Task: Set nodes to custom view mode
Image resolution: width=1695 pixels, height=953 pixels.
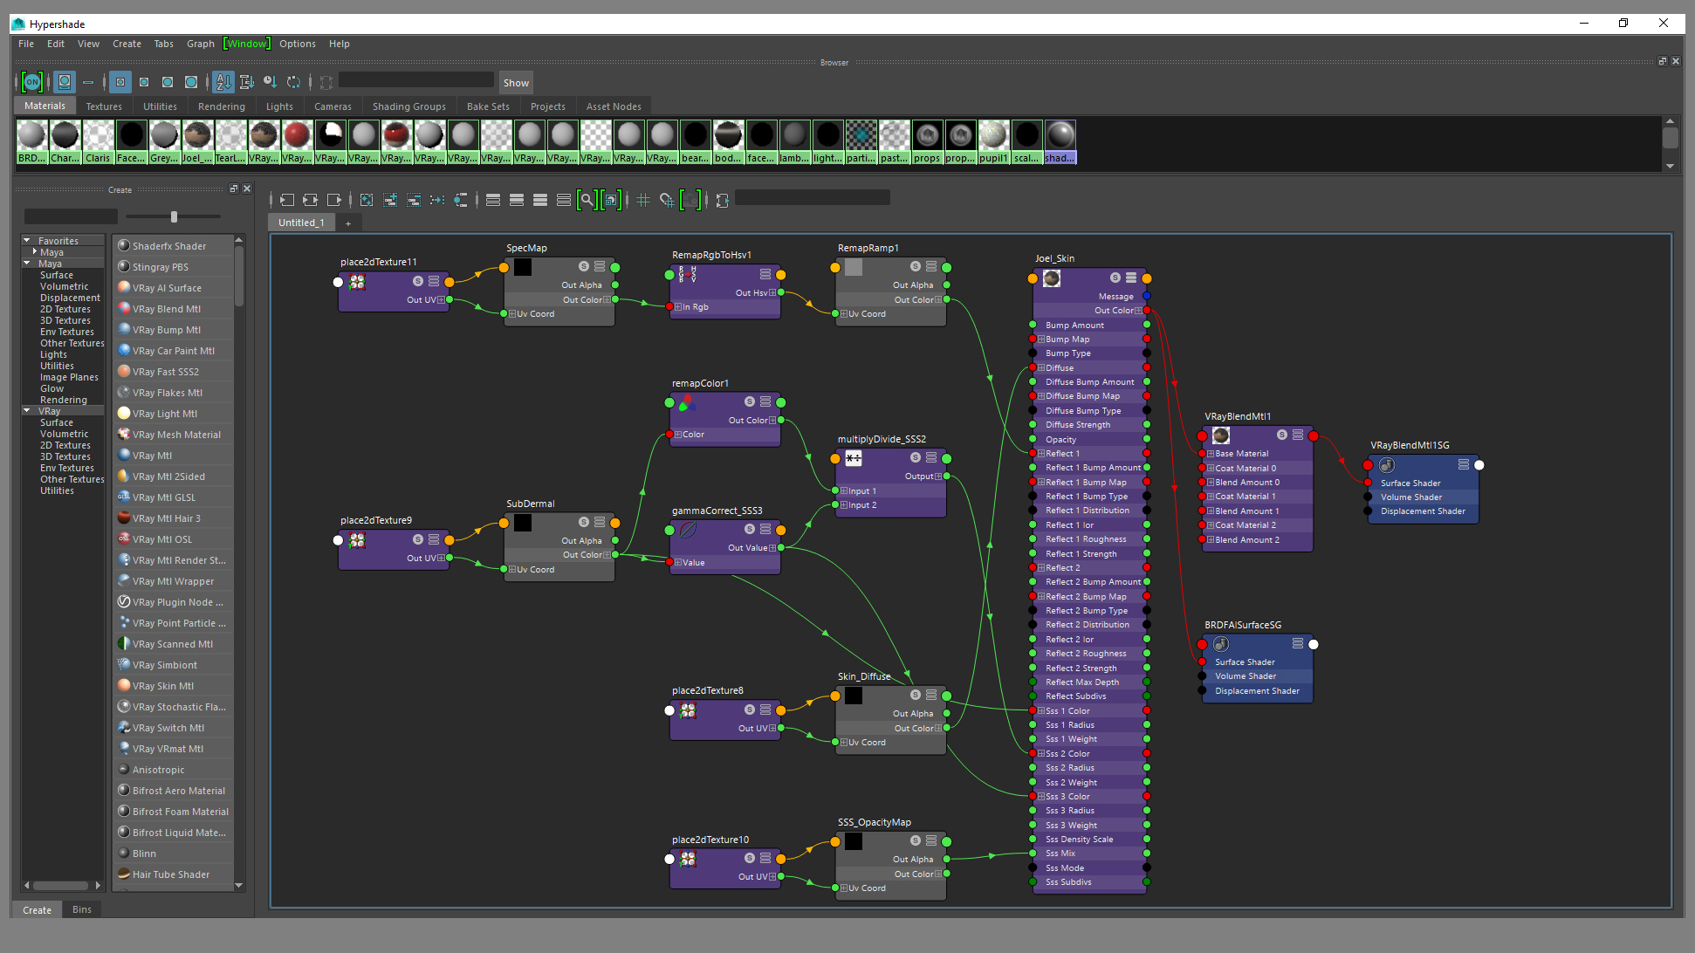Action: [x=564, y=200]
